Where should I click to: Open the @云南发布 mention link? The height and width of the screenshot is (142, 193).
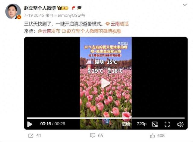(49, 31)
